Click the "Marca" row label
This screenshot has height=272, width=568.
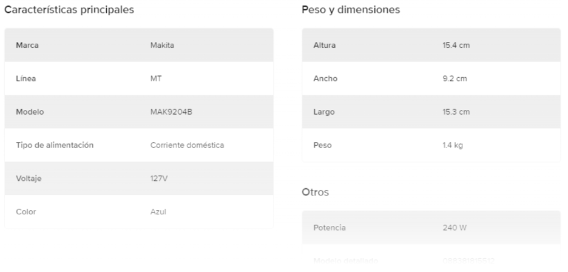pyautogui.click(x=27, y=46)
